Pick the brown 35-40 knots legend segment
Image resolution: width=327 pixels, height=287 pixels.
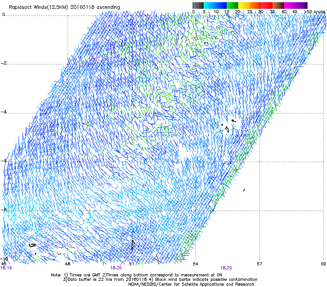pos(278,5)
